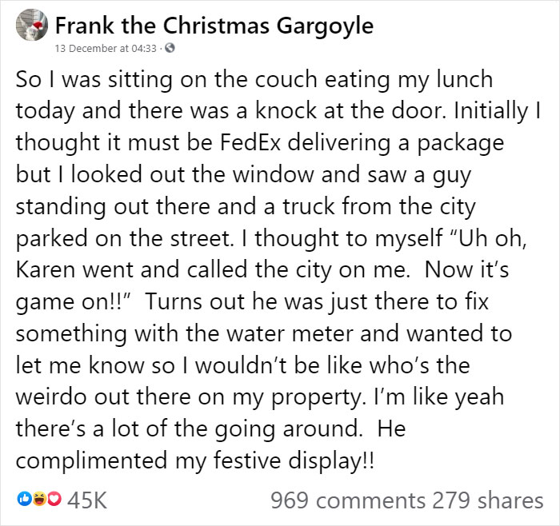Click the name Karen in the post text

coord(46,269)
